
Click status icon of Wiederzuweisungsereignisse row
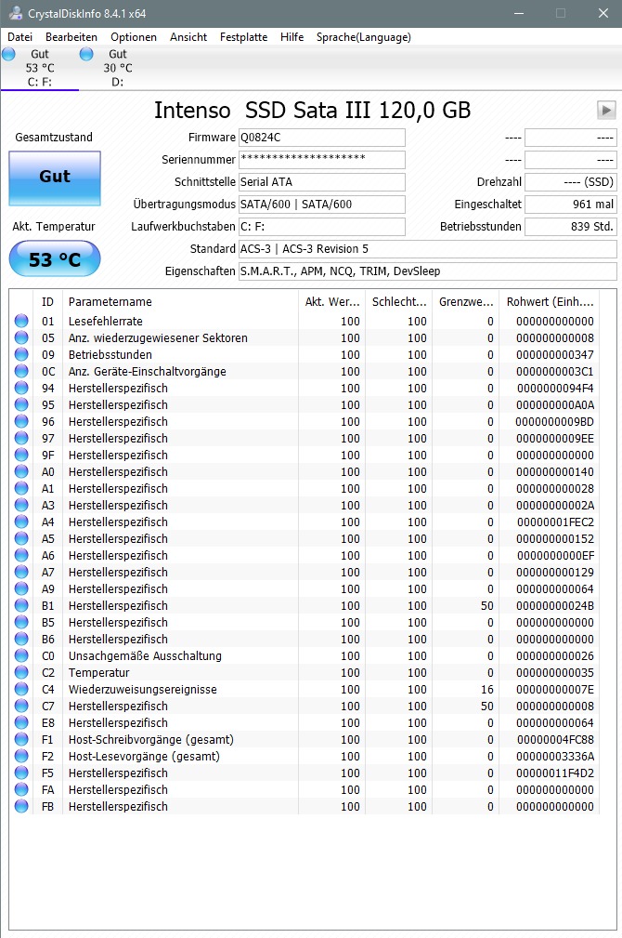point(21,689)
